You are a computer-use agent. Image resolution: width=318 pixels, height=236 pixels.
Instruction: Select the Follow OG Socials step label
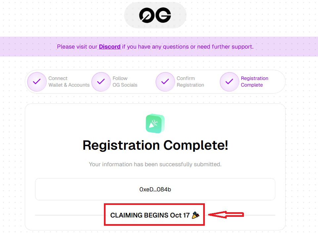point(125,82)
